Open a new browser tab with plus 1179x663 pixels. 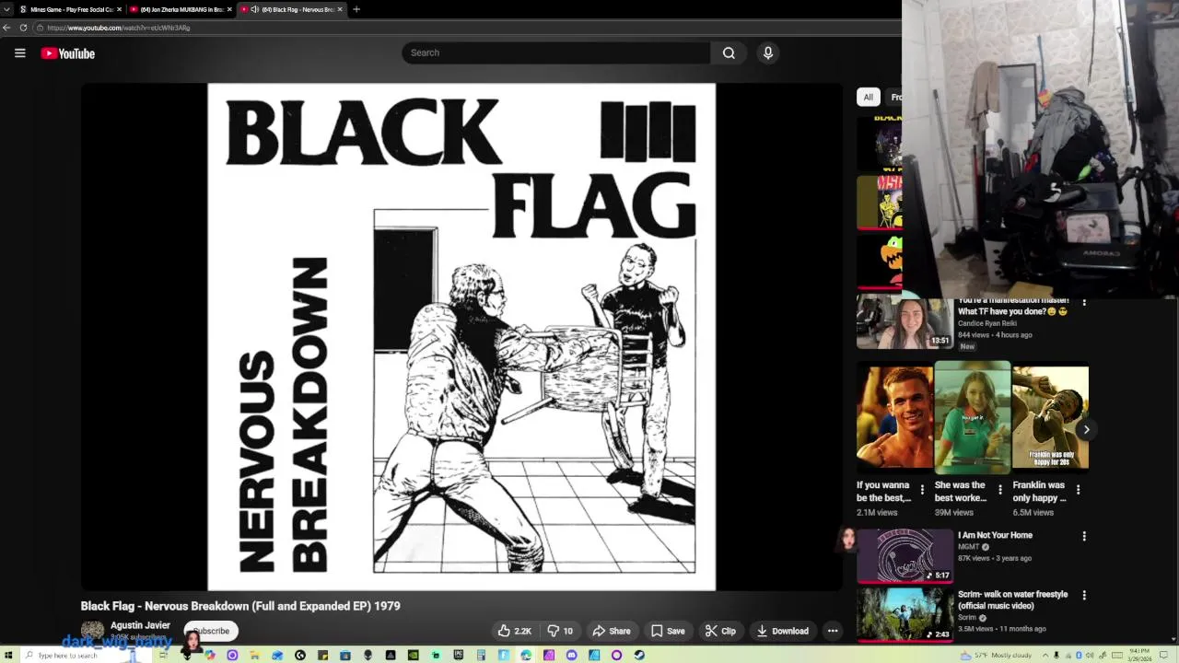[x=356, y=9]
